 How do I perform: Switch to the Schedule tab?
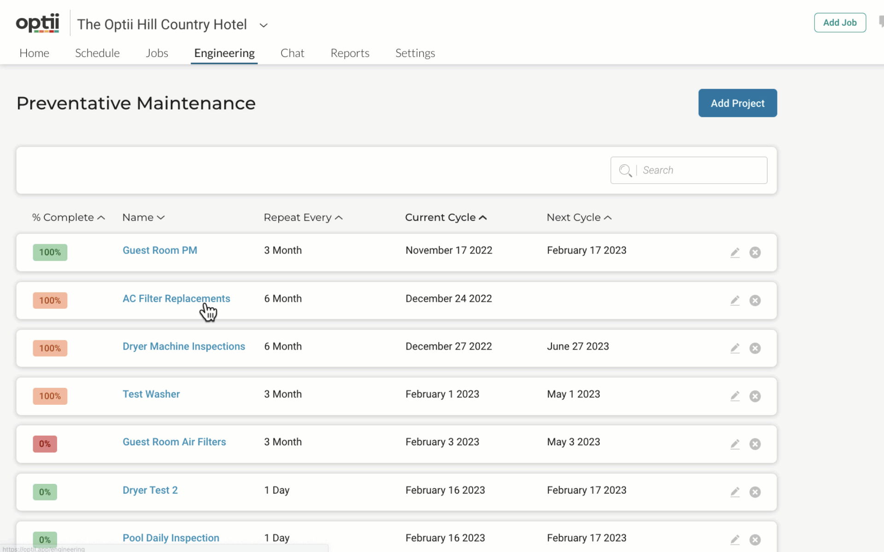[x=97, y=53]
